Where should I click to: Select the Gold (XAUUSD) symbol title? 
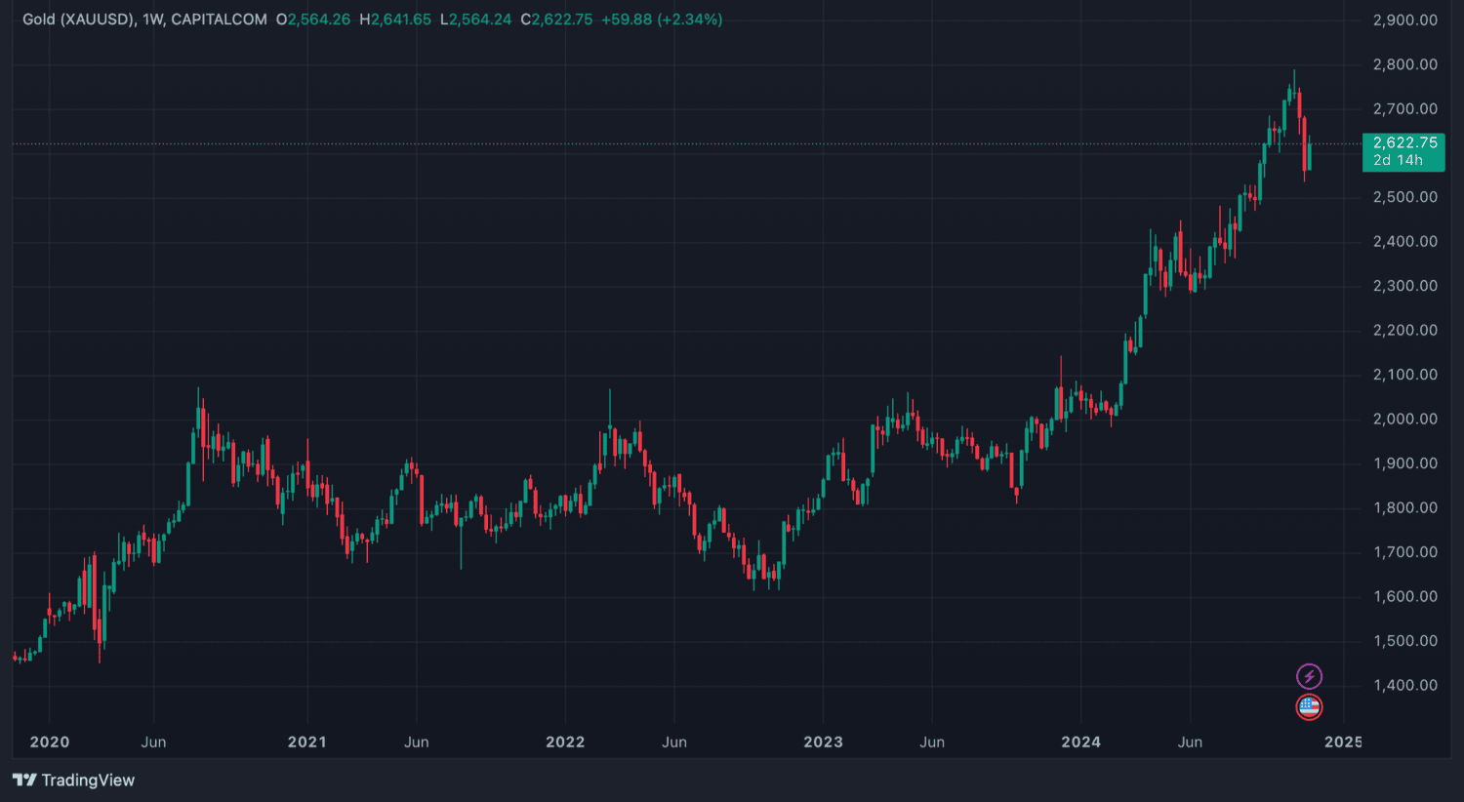coord(78,20)
